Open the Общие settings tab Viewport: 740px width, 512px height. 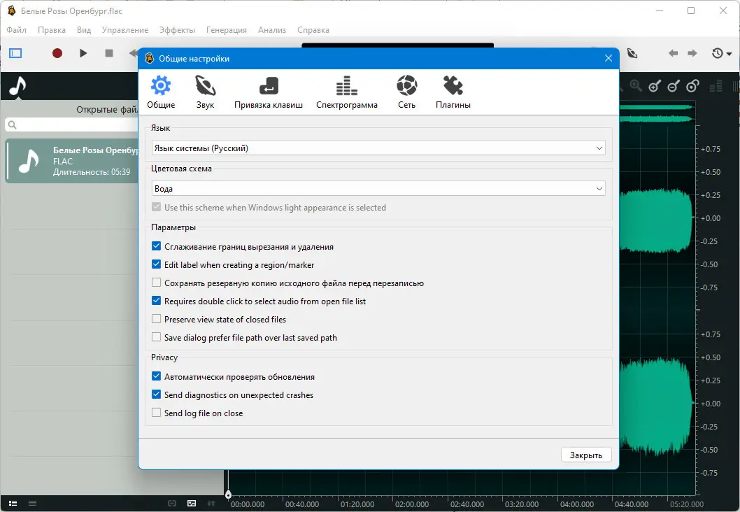(x=161, y=92)
